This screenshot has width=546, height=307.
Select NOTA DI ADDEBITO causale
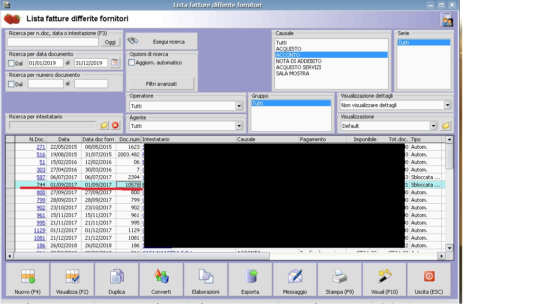click(x=331, y=61)
